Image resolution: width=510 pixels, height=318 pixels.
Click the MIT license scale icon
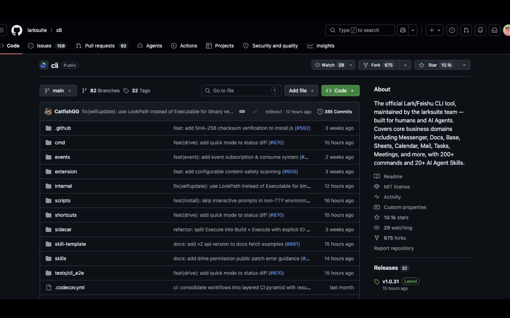click(x=377, y=187)
